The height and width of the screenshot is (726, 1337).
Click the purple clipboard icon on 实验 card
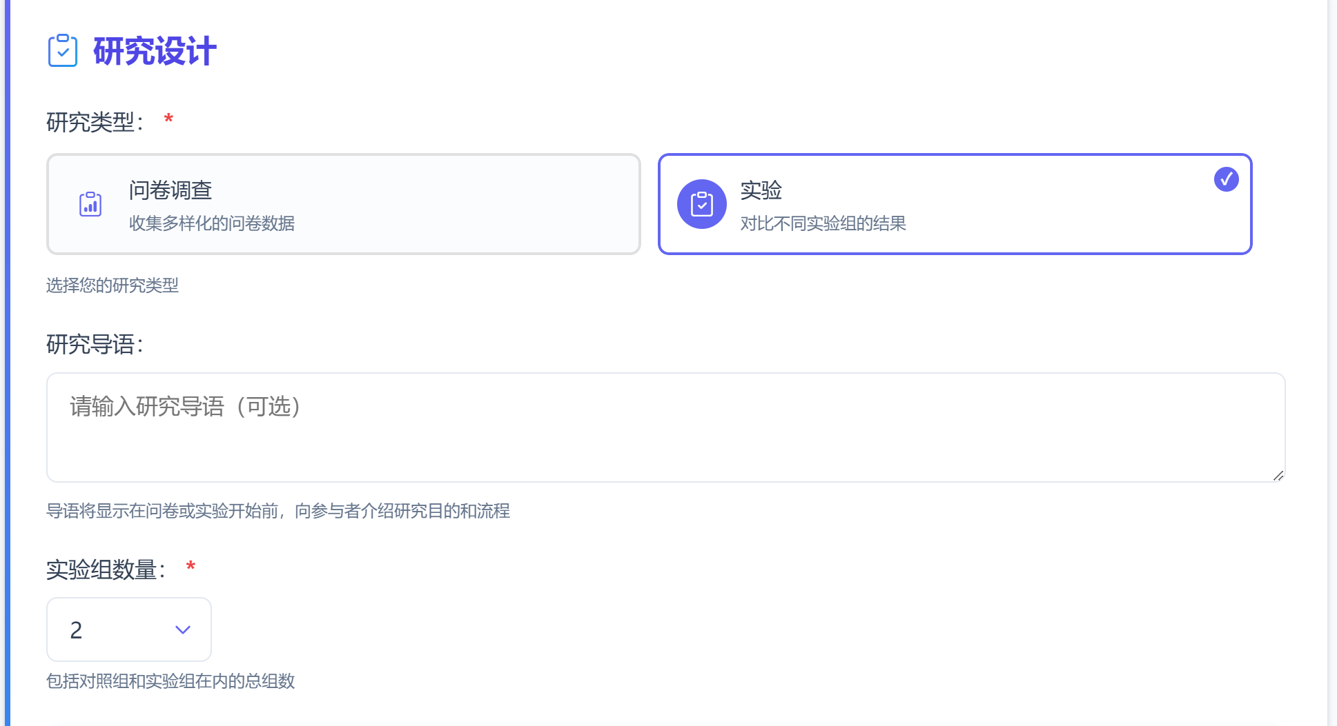point(702,204)
